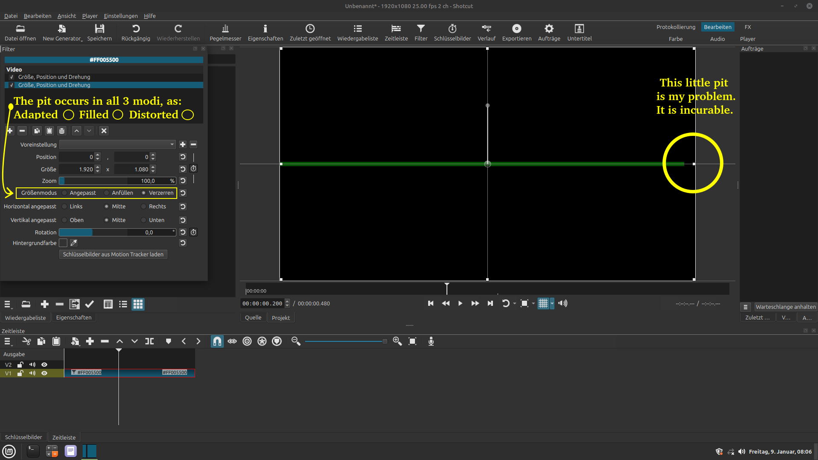
Task: Click the timeline zoom-in magnifier
Action: pos(397,341)
